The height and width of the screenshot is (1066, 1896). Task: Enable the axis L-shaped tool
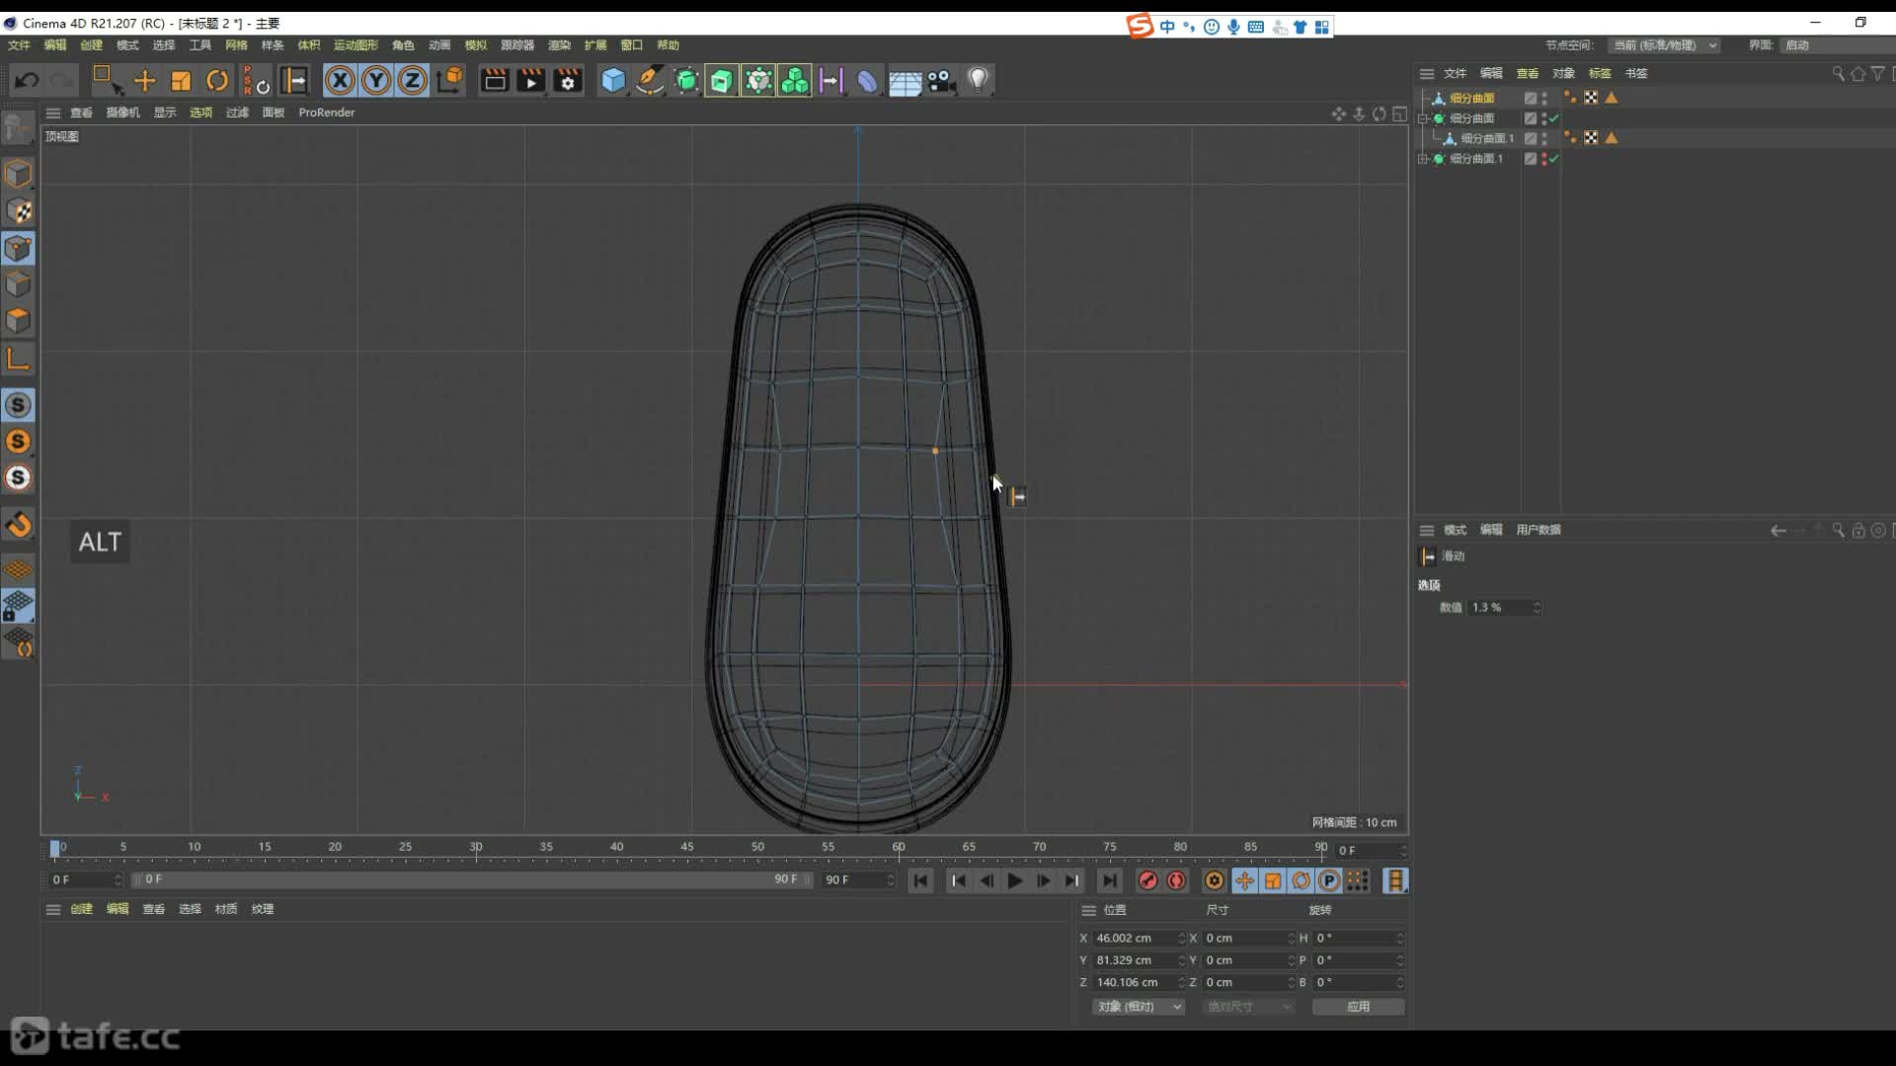pos(18,358)
